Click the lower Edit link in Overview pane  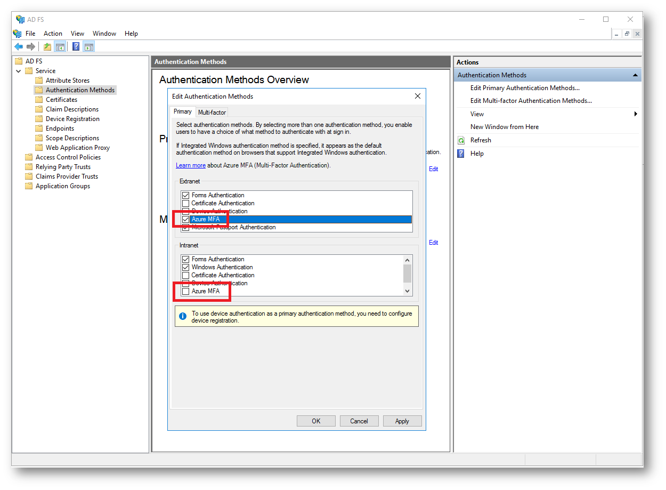click(434, 243)
